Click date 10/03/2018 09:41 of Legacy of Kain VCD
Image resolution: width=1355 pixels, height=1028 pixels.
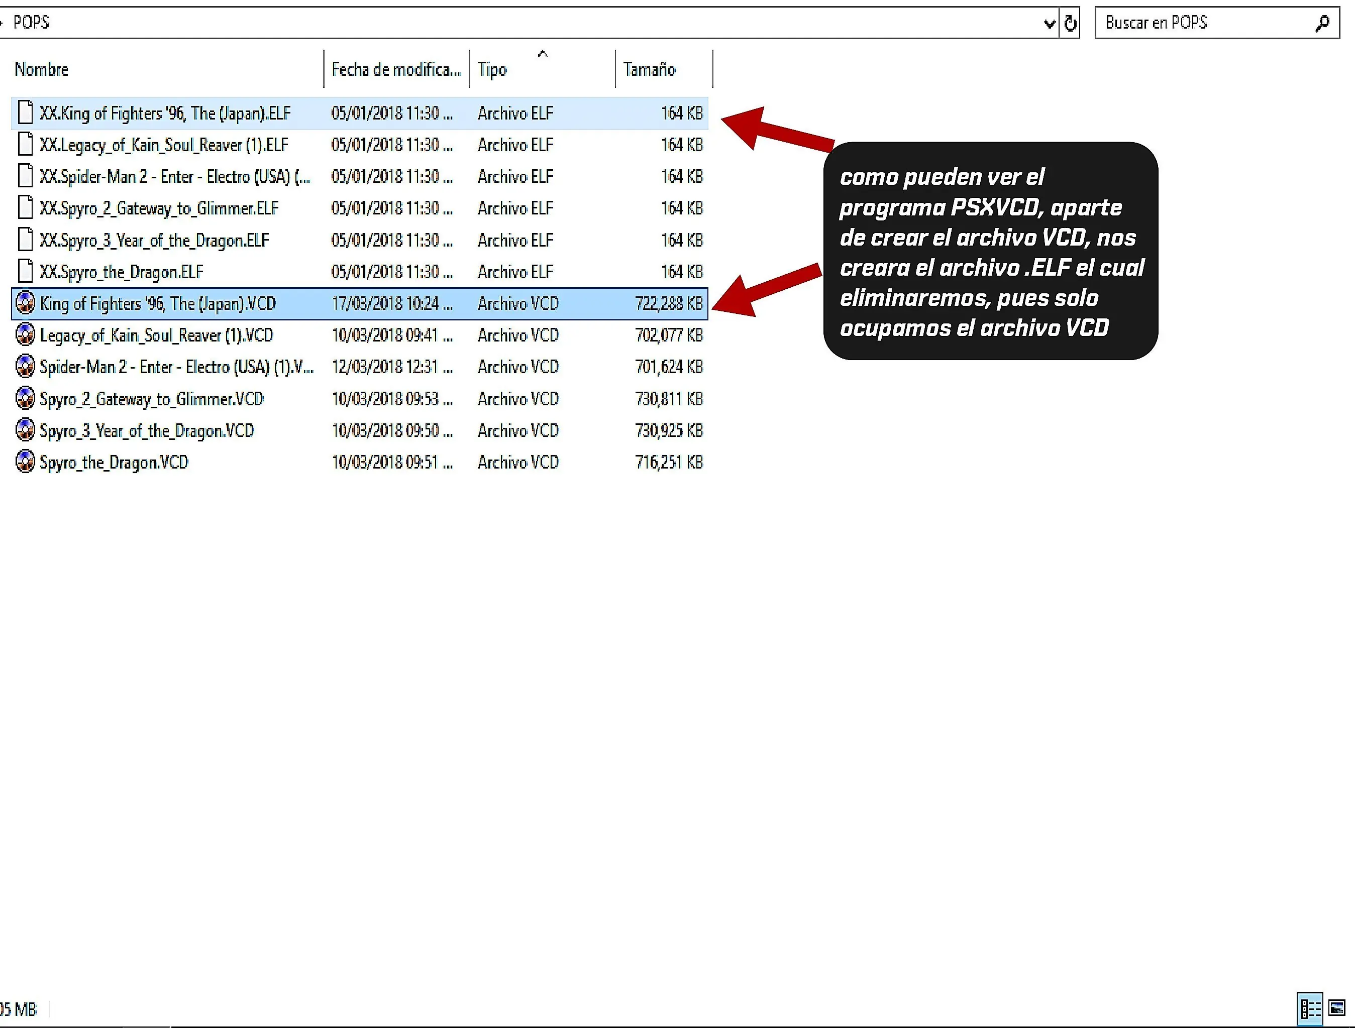[392, 335]
